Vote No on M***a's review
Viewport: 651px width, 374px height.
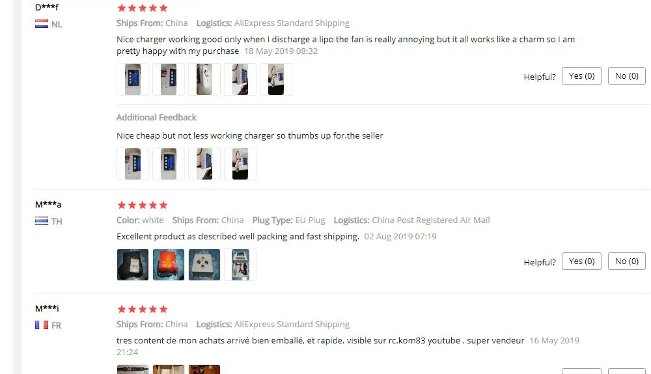pos(626,261)
